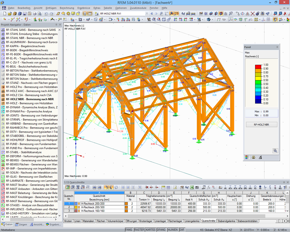This screenshot has height=232, width=290.
Task: Toggle the FANG snap mode in the status bar
Action: point(129,229)
